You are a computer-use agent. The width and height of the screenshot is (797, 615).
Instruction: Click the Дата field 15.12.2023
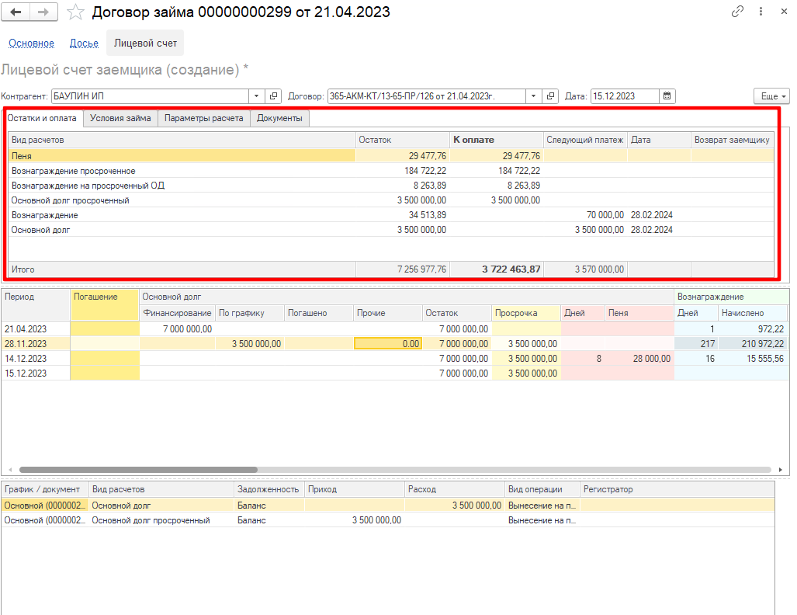pyautogui.click(x=625, y=96)
